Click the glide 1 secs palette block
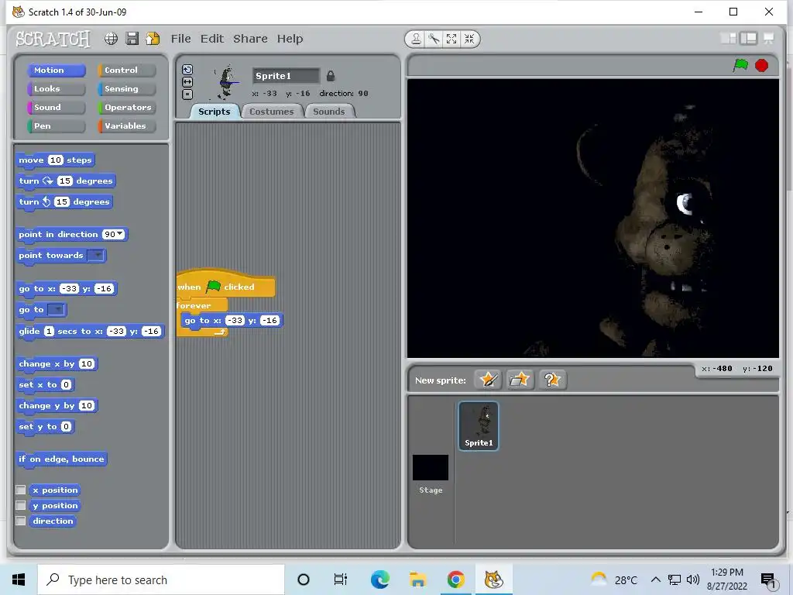This screenshot has height=595, width=793. point(90,332)
